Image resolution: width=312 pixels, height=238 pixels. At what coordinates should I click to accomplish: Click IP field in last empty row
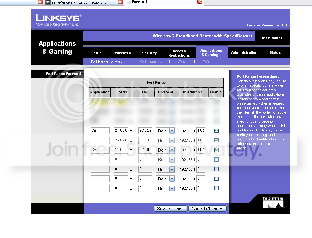pyautogui.click(x=201, y=188)
